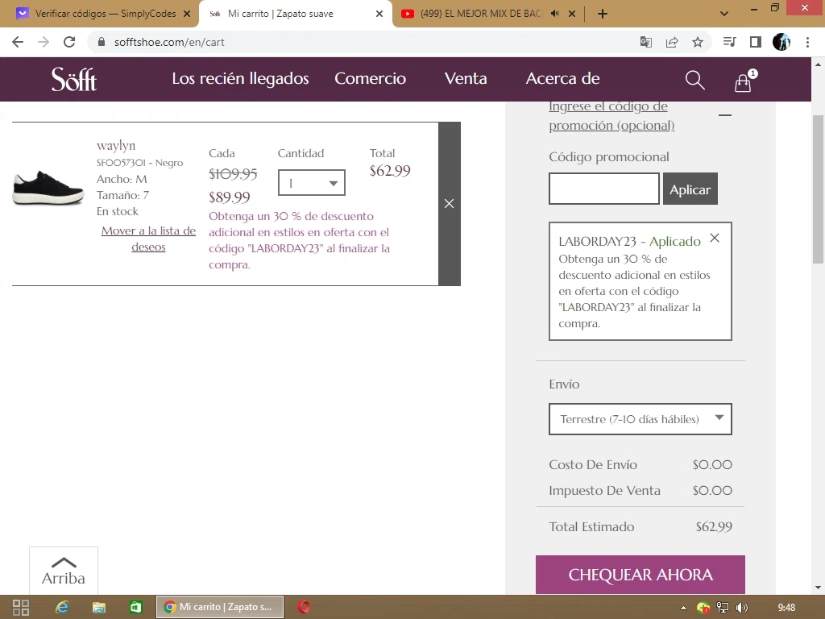This screenshot has height=619, width=825.
Task: Remove the applied LABORDAY23 code
Action: tap(714, 238)
